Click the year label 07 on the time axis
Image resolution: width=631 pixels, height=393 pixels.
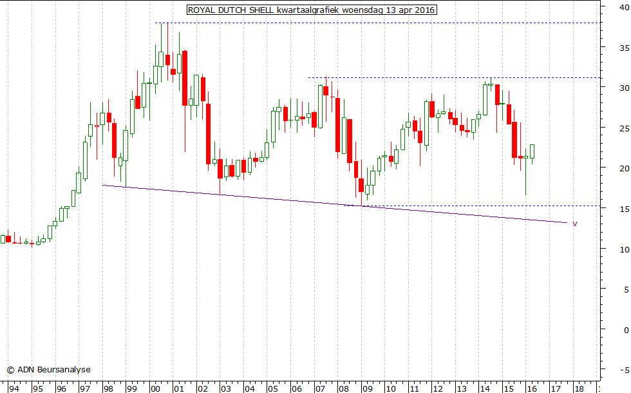tap(320, 389)
